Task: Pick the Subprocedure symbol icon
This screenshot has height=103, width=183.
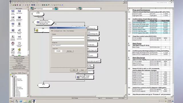Action: (x=19, y=17)
